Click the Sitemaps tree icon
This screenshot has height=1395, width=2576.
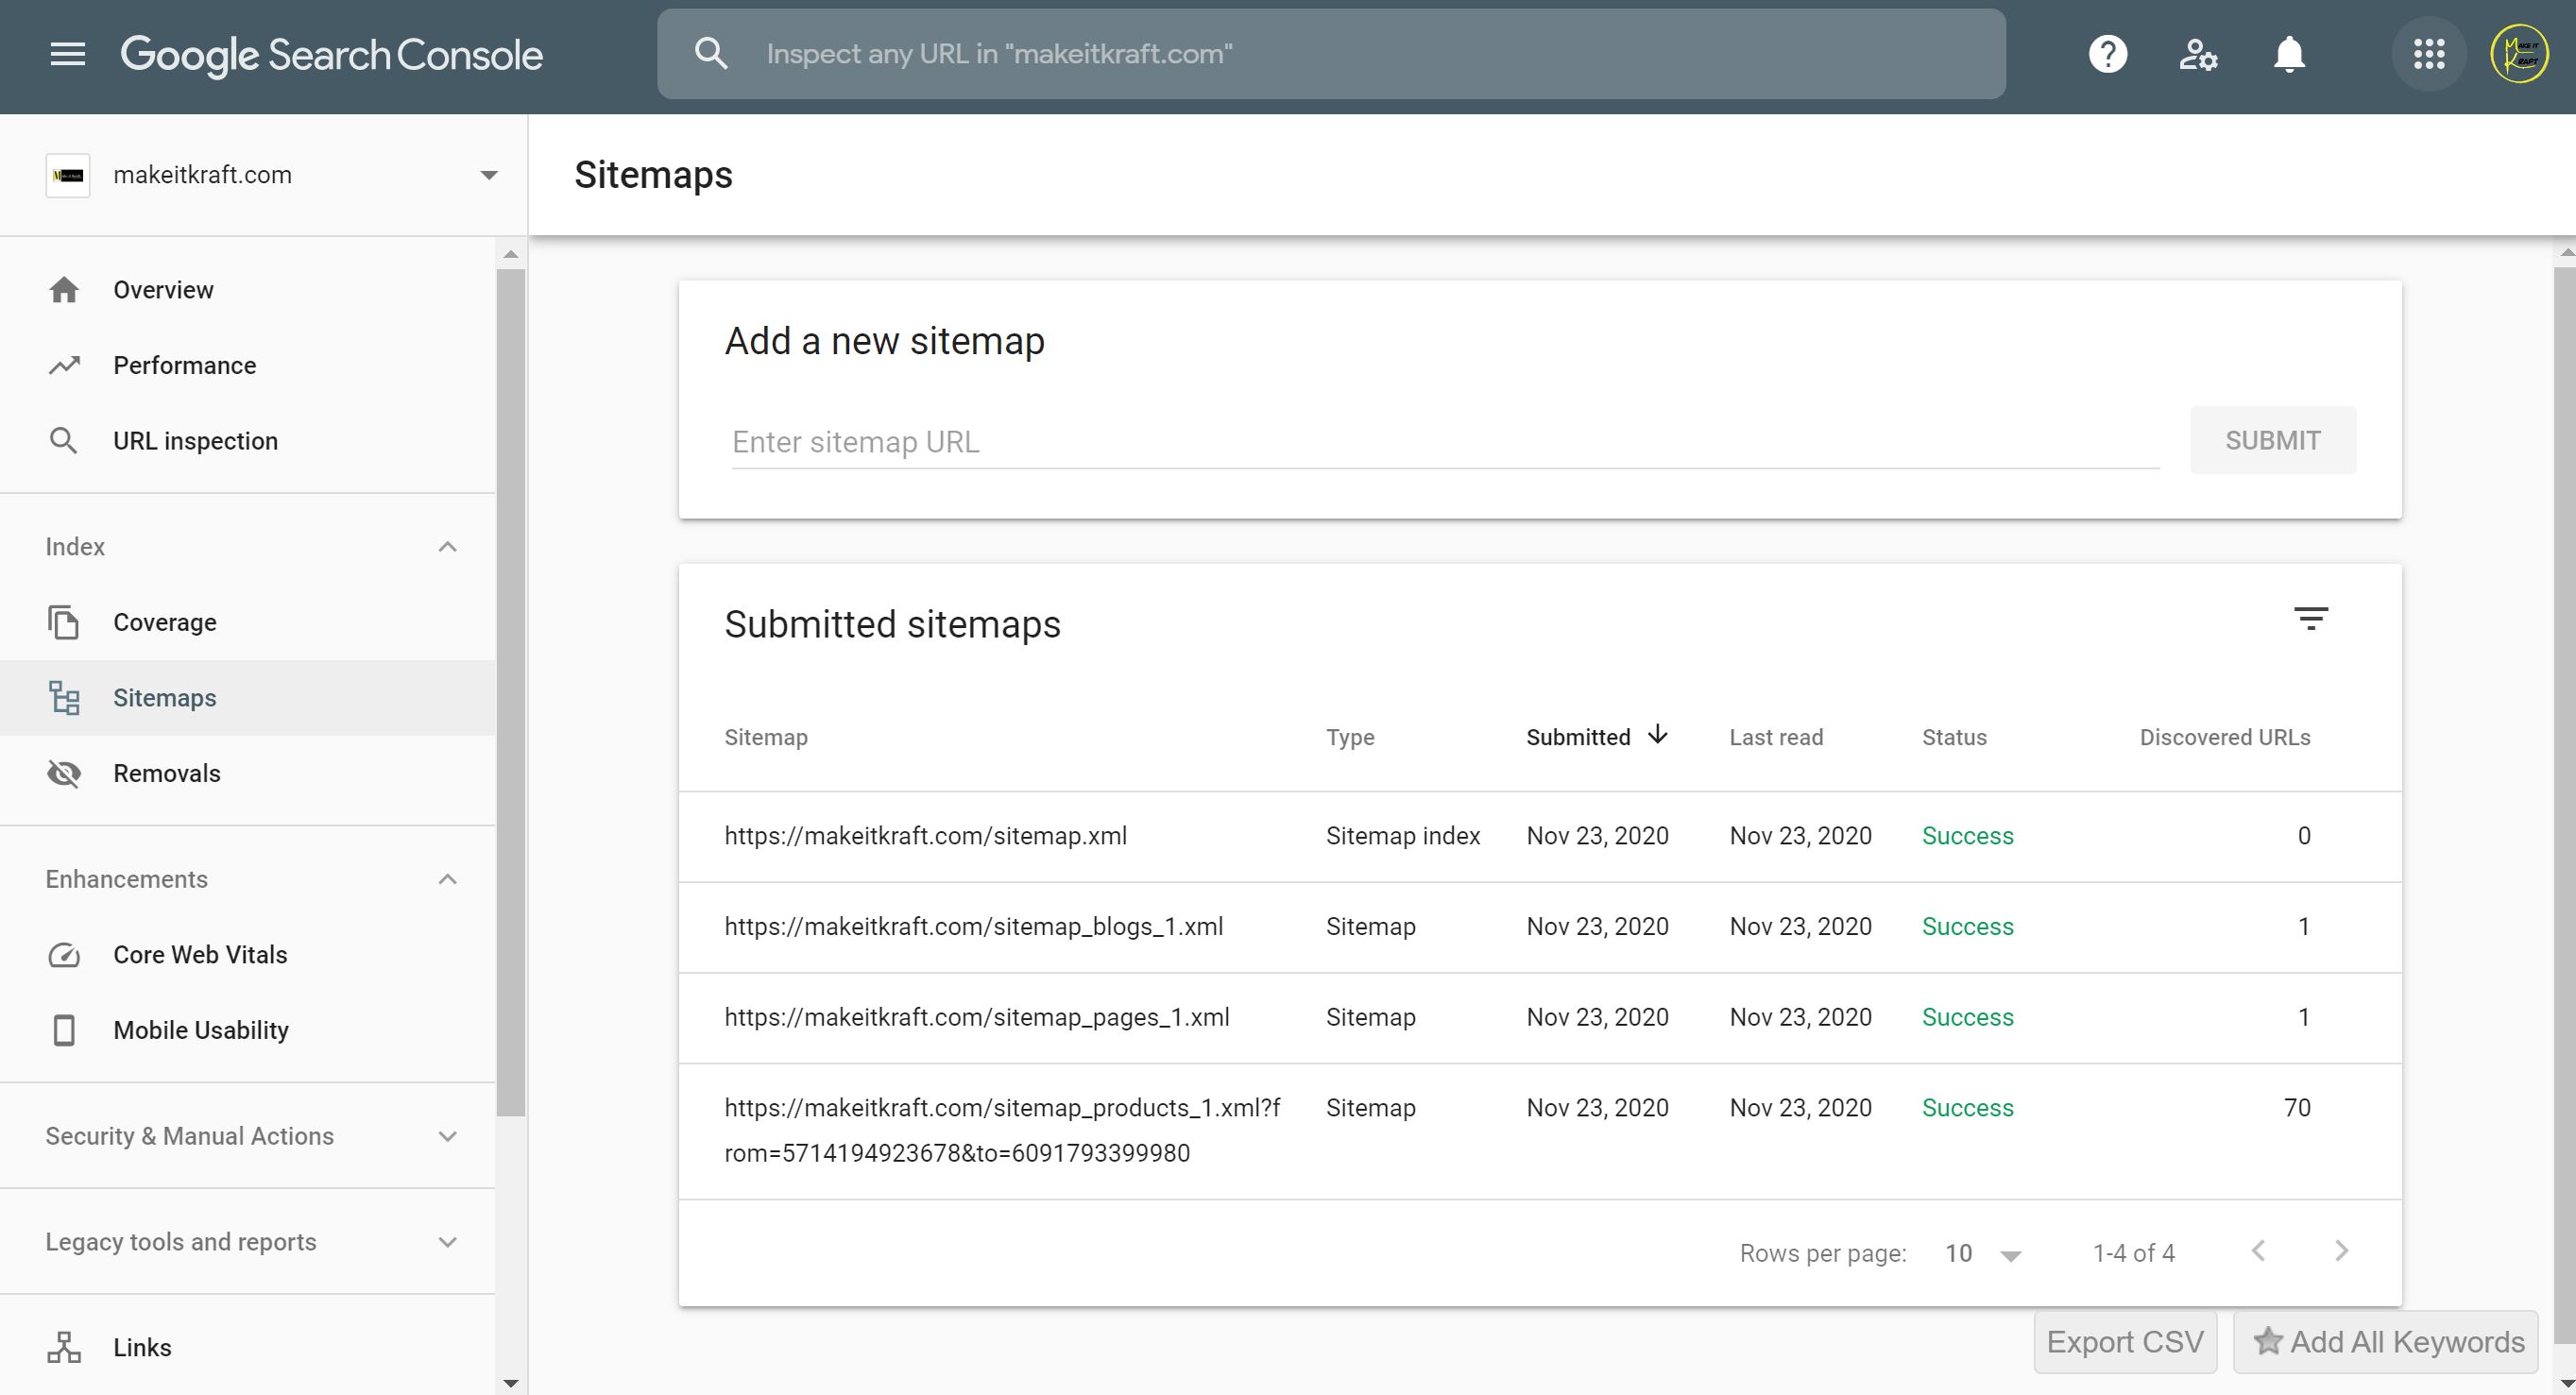click(64, 698)
